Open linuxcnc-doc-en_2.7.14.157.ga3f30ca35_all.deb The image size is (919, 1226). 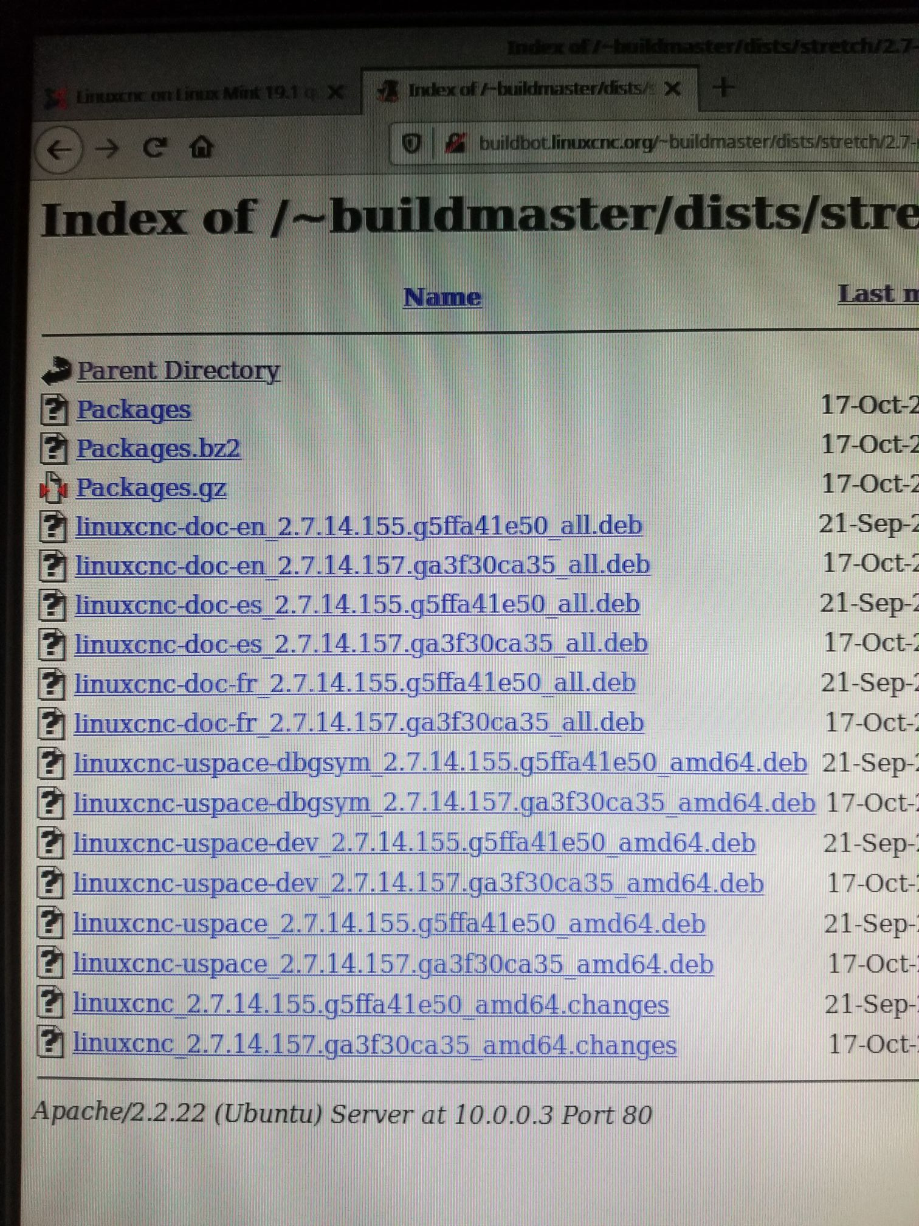(x=362, y=565)
